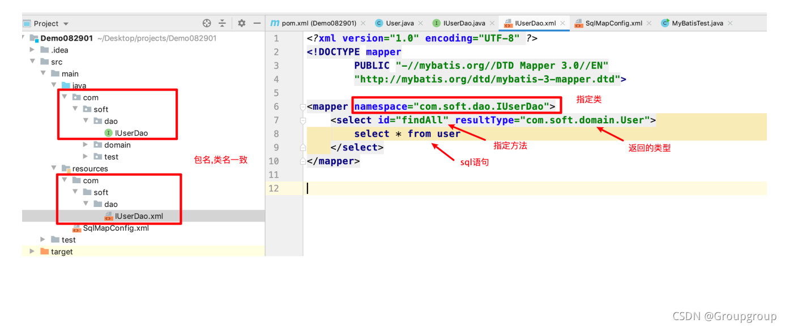Expand the test folder under src
The width and height of the screenshot is (785, 328).
tap(43, 240)
